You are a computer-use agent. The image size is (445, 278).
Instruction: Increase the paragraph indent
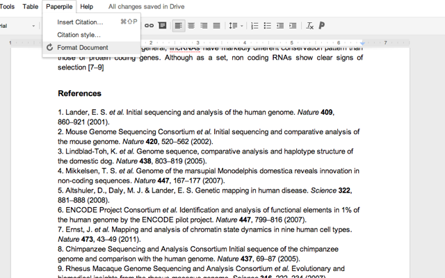(x=293, y=26)
